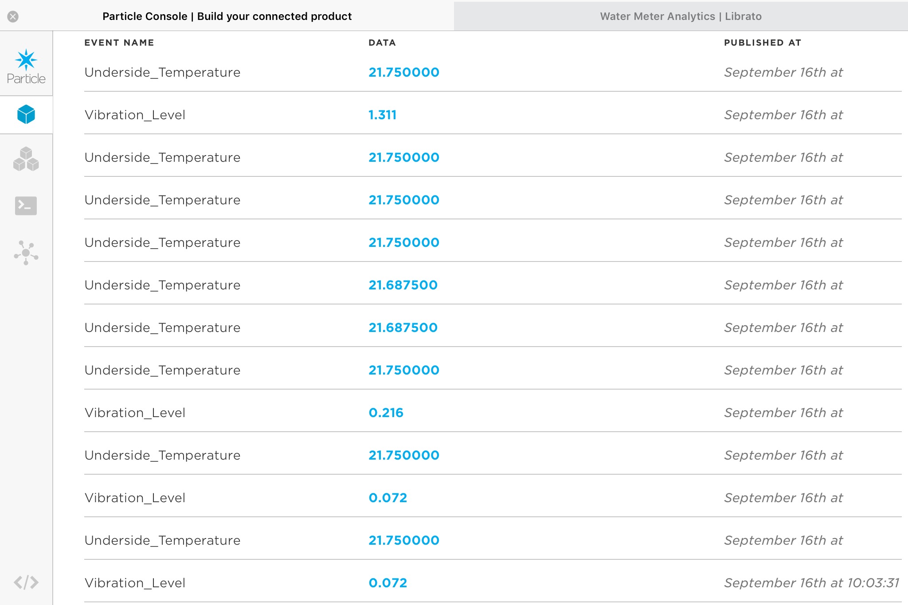Click the Published At column header

(x=763, y=43)
